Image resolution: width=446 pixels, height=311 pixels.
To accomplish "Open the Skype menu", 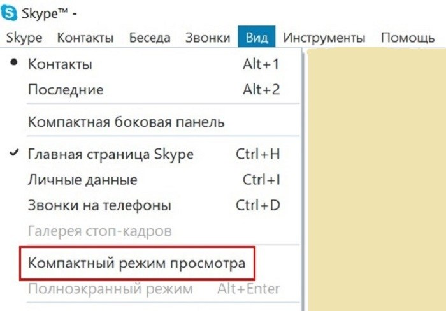I will 24,37.
